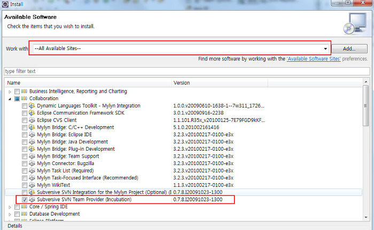Check the Mylyn WikiText checkbox

[25, 185]
